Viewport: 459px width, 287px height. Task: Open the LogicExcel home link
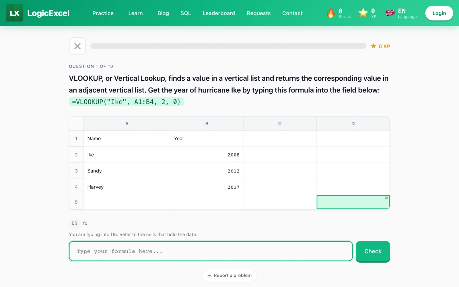pyautogui.click(x=48, y=13)
